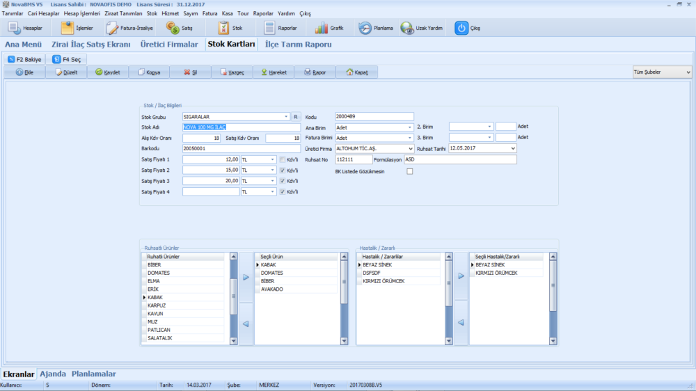Viewport: 696px width, 391px height.
Task: Click Düzelt to edit record
Action: [x=67, y=72]
